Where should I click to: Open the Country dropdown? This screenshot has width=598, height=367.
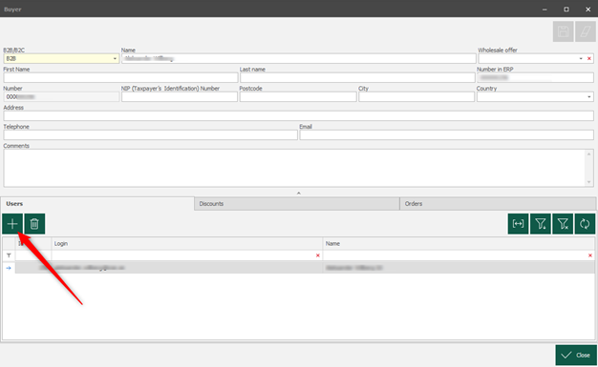589,97
